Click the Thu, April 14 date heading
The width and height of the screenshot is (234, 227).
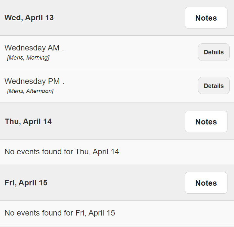pos(28,122)
